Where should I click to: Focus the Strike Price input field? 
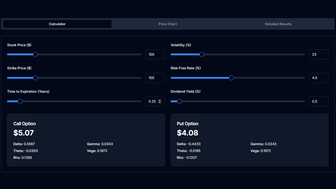155,78
